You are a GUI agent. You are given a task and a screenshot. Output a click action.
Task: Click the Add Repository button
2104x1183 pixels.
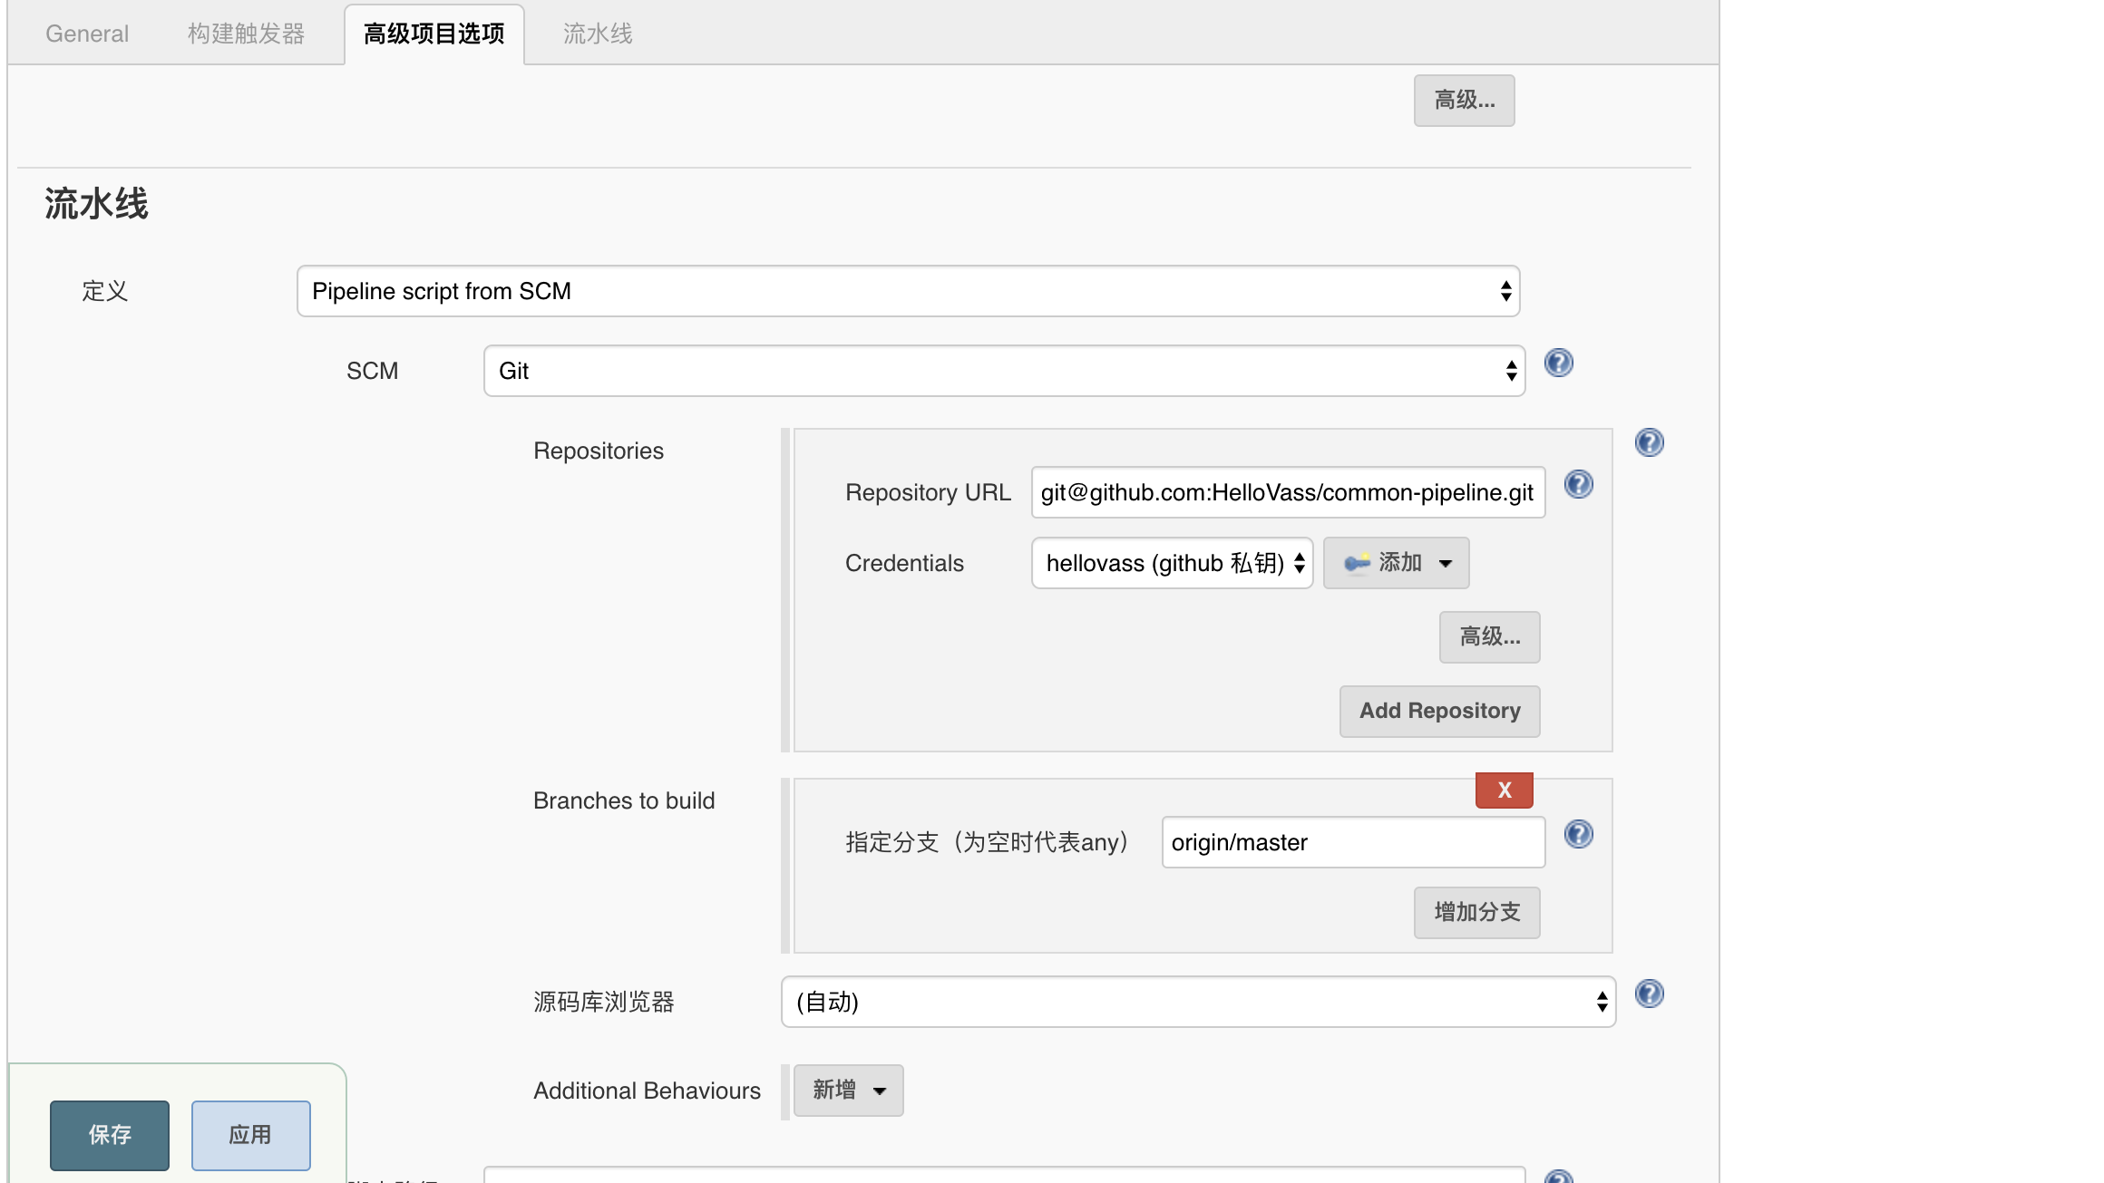tap(1439, 711)
